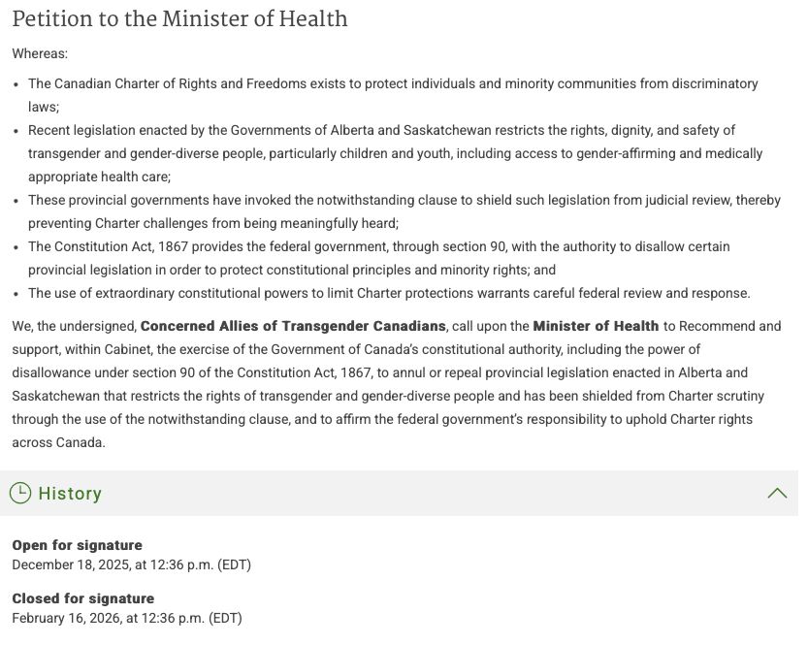This screenshot has width=808, height=645.
Task: Select the December 18, 2025 date text
Action: point(130,564)
